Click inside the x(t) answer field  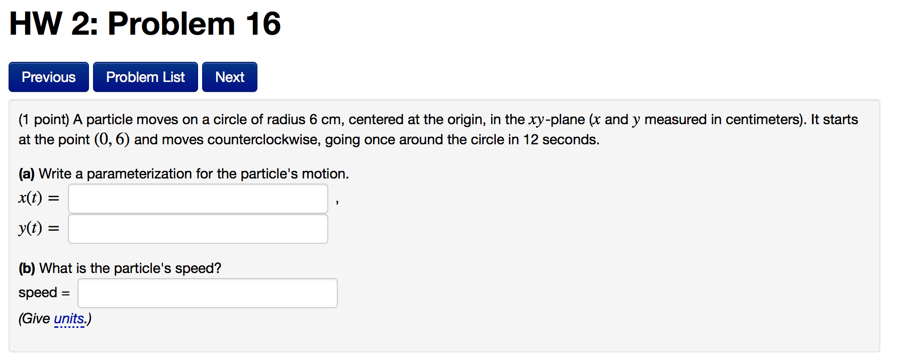pyautogui.click(x=198, y=198)
